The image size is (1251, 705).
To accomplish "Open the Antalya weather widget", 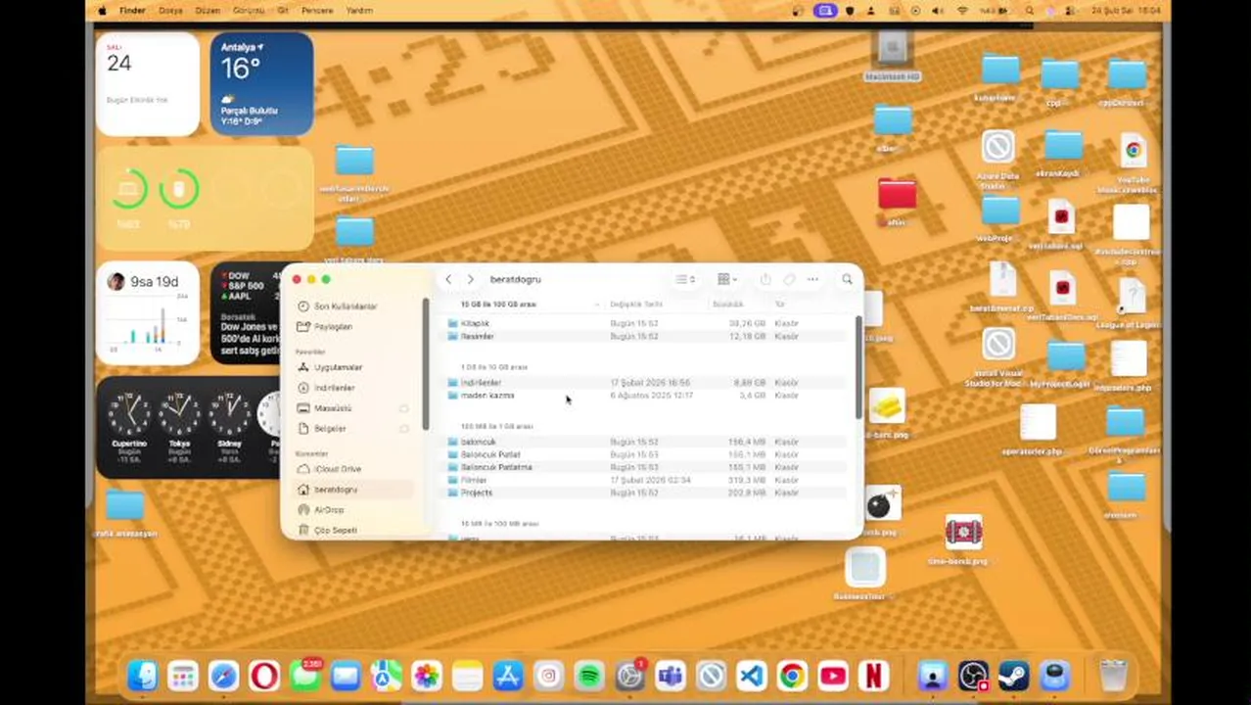I will [261, 84].
